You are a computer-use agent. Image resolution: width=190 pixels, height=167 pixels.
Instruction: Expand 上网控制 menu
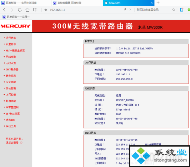(11, 95)
